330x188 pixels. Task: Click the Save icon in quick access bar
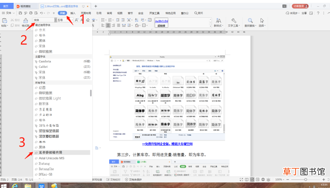(x=20, y=13)
